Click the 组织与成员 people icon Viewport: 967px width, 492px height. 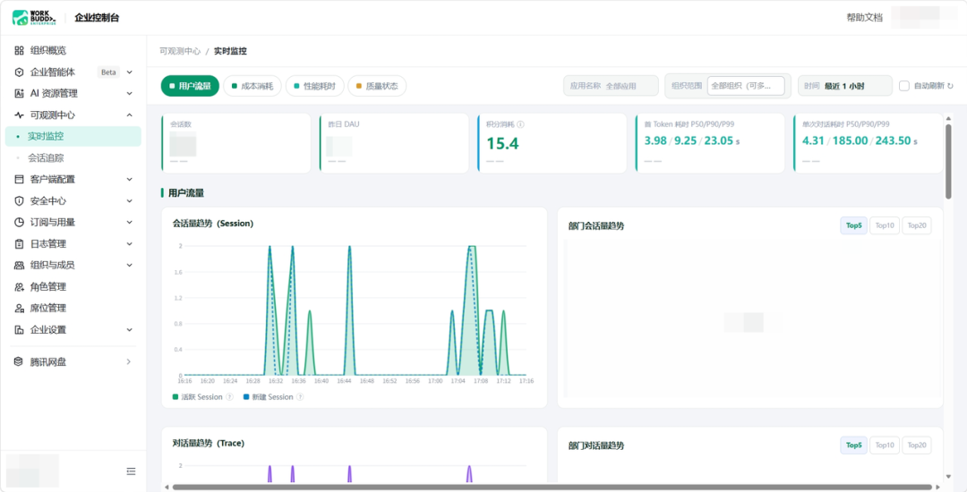click(19, 266)
